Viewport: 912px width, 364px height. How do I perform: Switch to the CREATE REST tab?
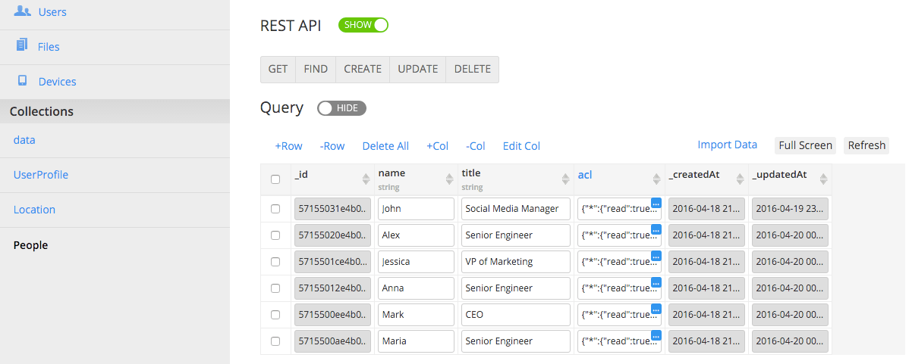pyautogui.click(x=363, y=69)
